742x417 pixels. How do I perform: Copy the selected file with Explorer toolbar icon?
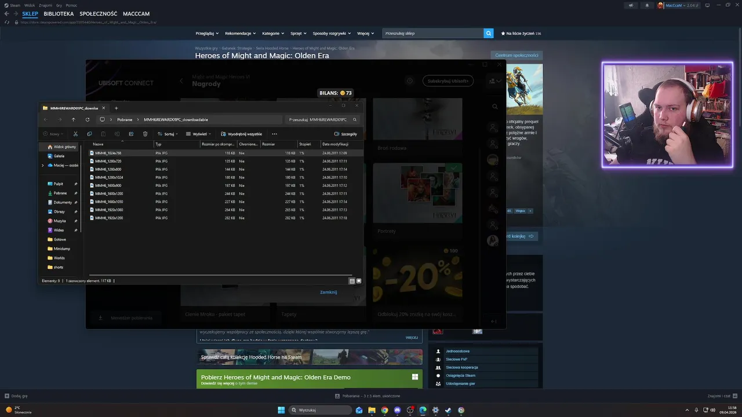pos(89,134)
